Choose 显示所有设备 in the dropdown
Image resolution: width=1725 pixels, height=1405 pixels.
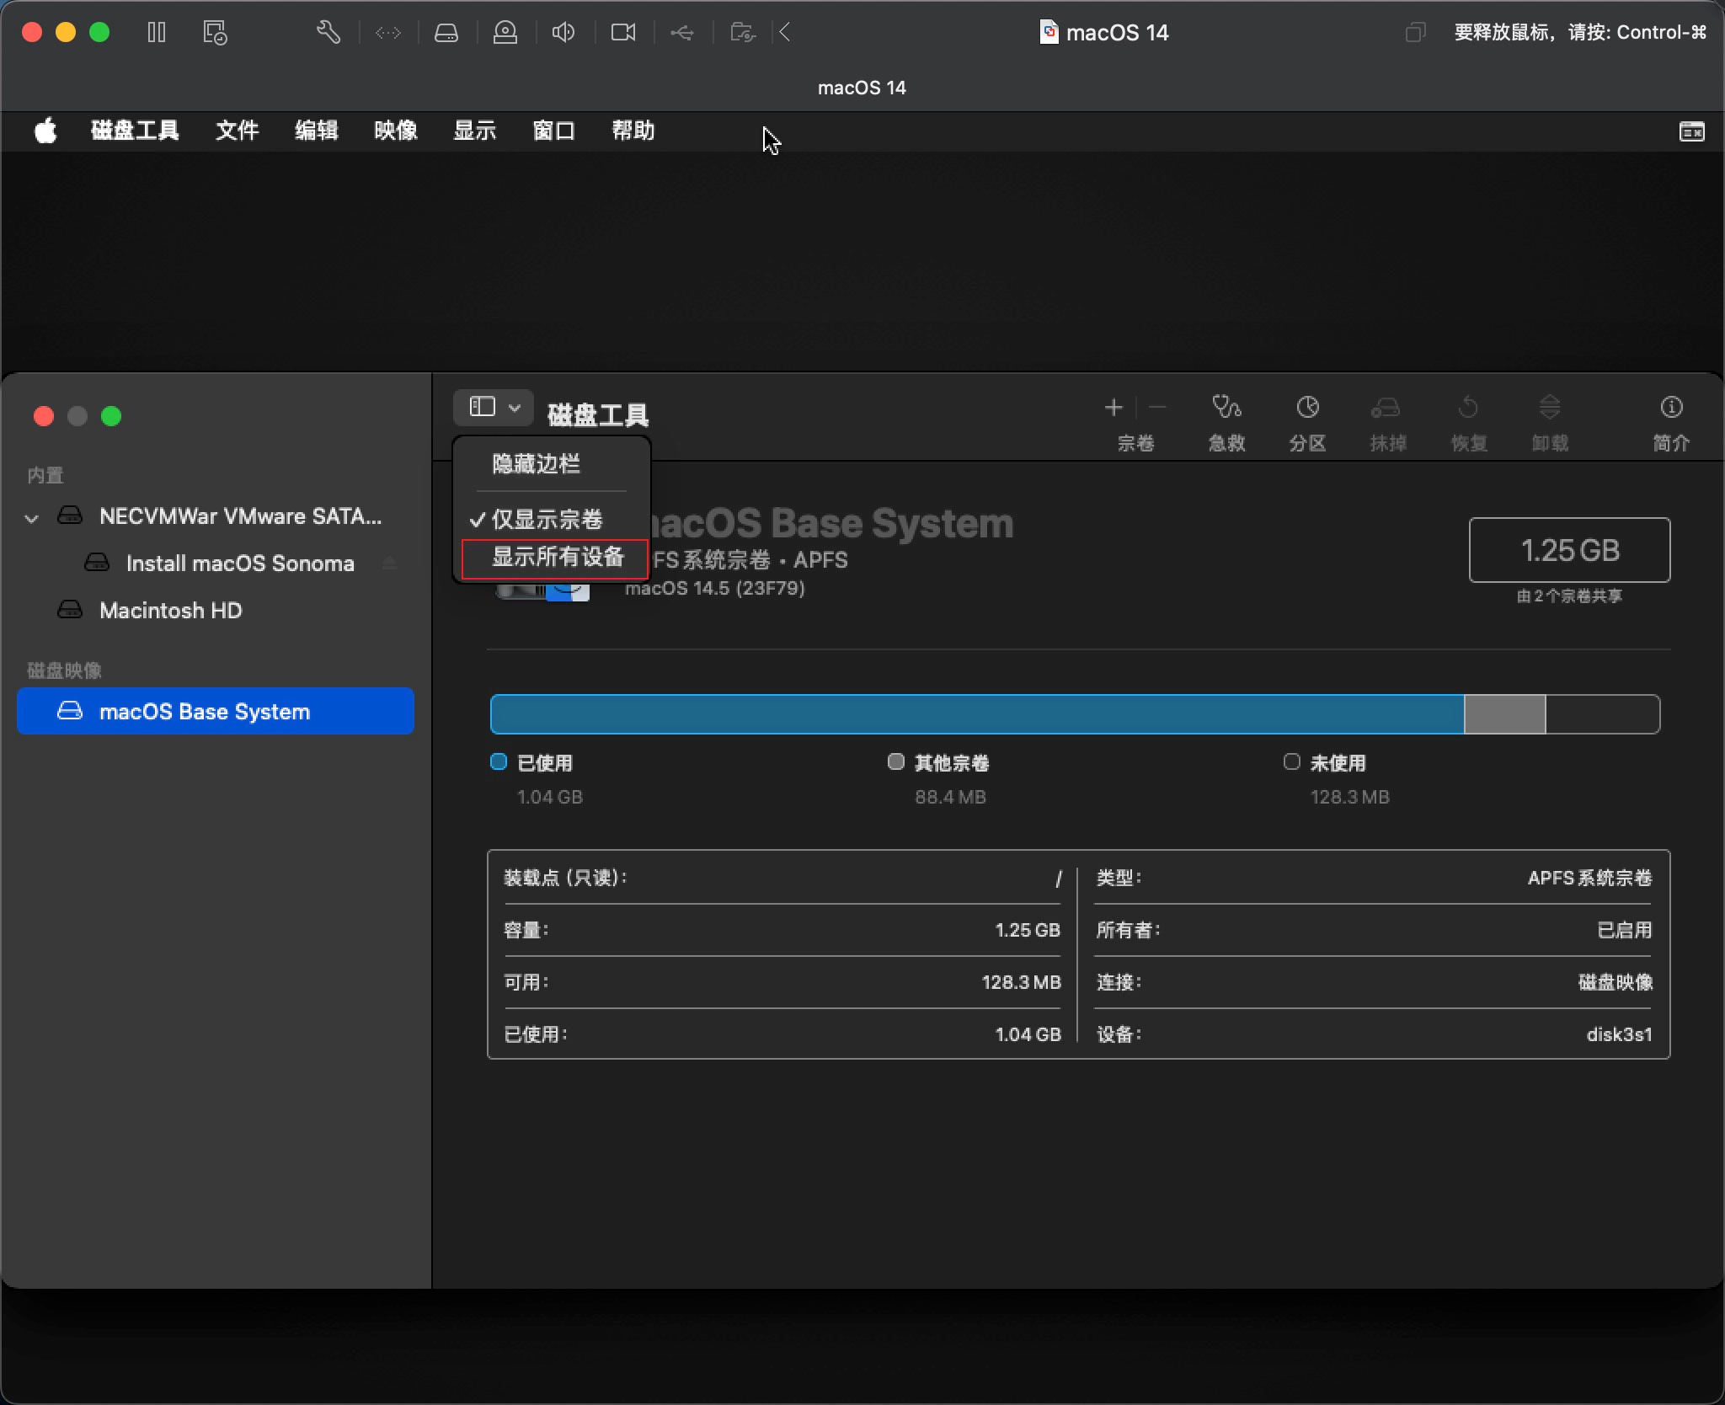pyautogui.click(x=557, y=557)
